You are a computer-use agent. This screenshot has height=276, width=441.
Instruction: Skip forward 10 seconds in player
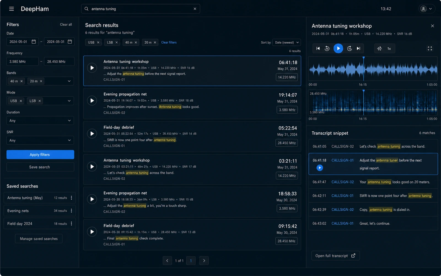(349, 49)
